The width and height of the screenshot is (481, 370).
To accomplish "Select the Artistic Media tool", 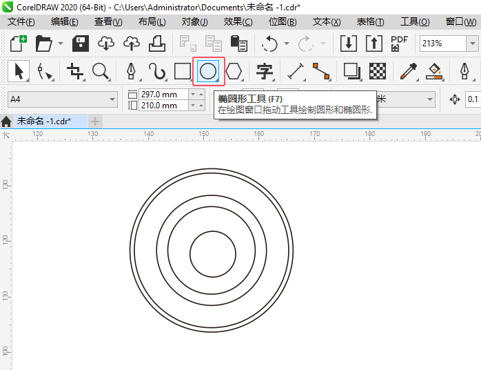I will point(157,71).
